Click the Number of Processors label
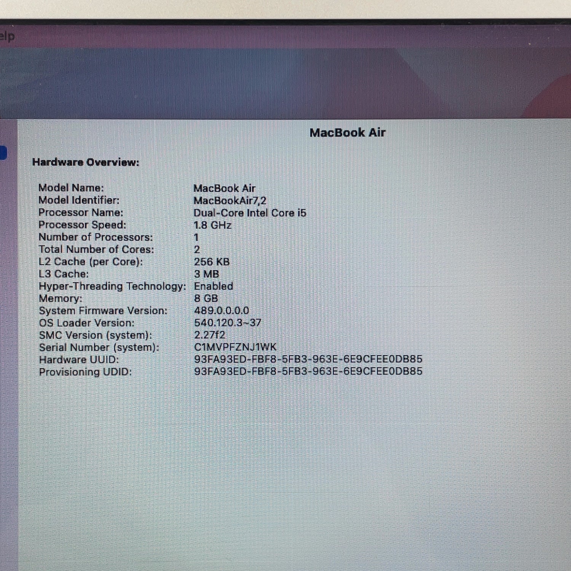Viewport: 571px width, 571px height. 96,237
